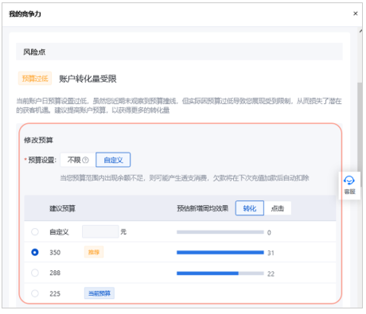Select the 自定义 budget setting button
Viewport: 366px width, 314px height.
coord(113,160)
